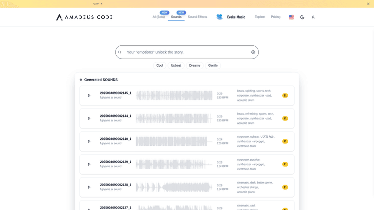The height and width of the screenshot is (210, 374).
Task: Play sound 2025004090002140_1
Action: tap(89, 141)
